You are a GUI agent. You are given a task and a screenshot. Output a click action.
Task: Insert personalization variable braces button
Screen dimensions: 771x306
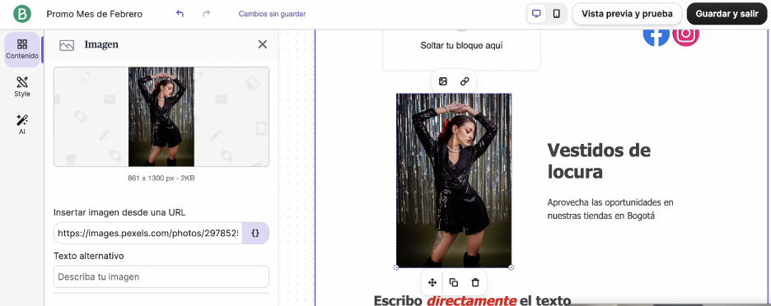255,234
